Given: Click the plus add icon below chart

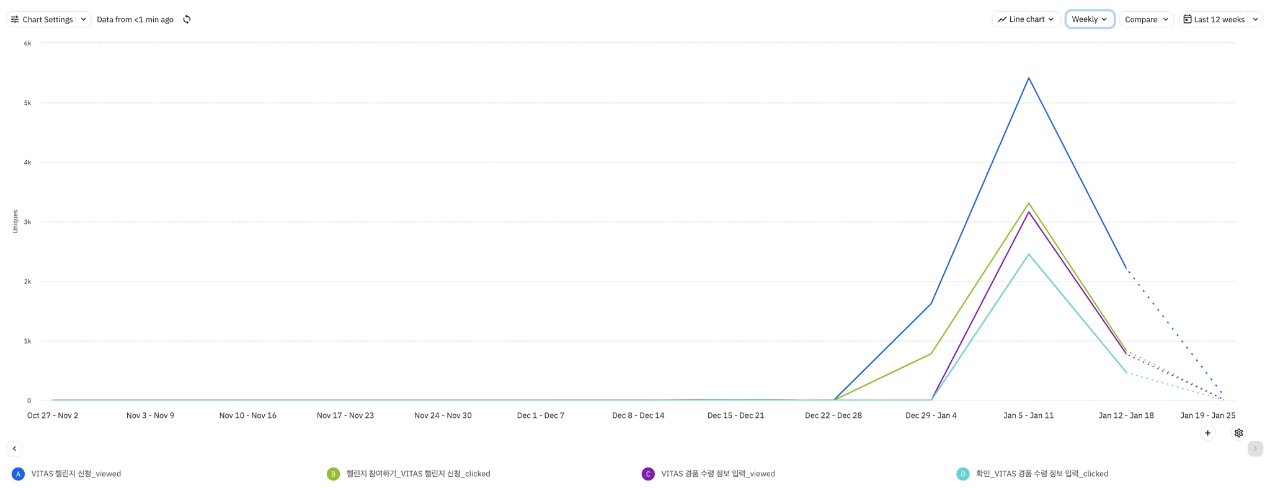Looking at the screenshot, I should (x=1207, y=433).
